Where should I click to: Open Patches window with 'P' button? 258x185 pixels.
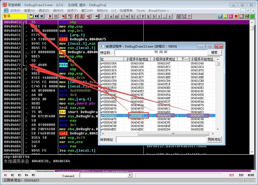(x=143, y=16)
